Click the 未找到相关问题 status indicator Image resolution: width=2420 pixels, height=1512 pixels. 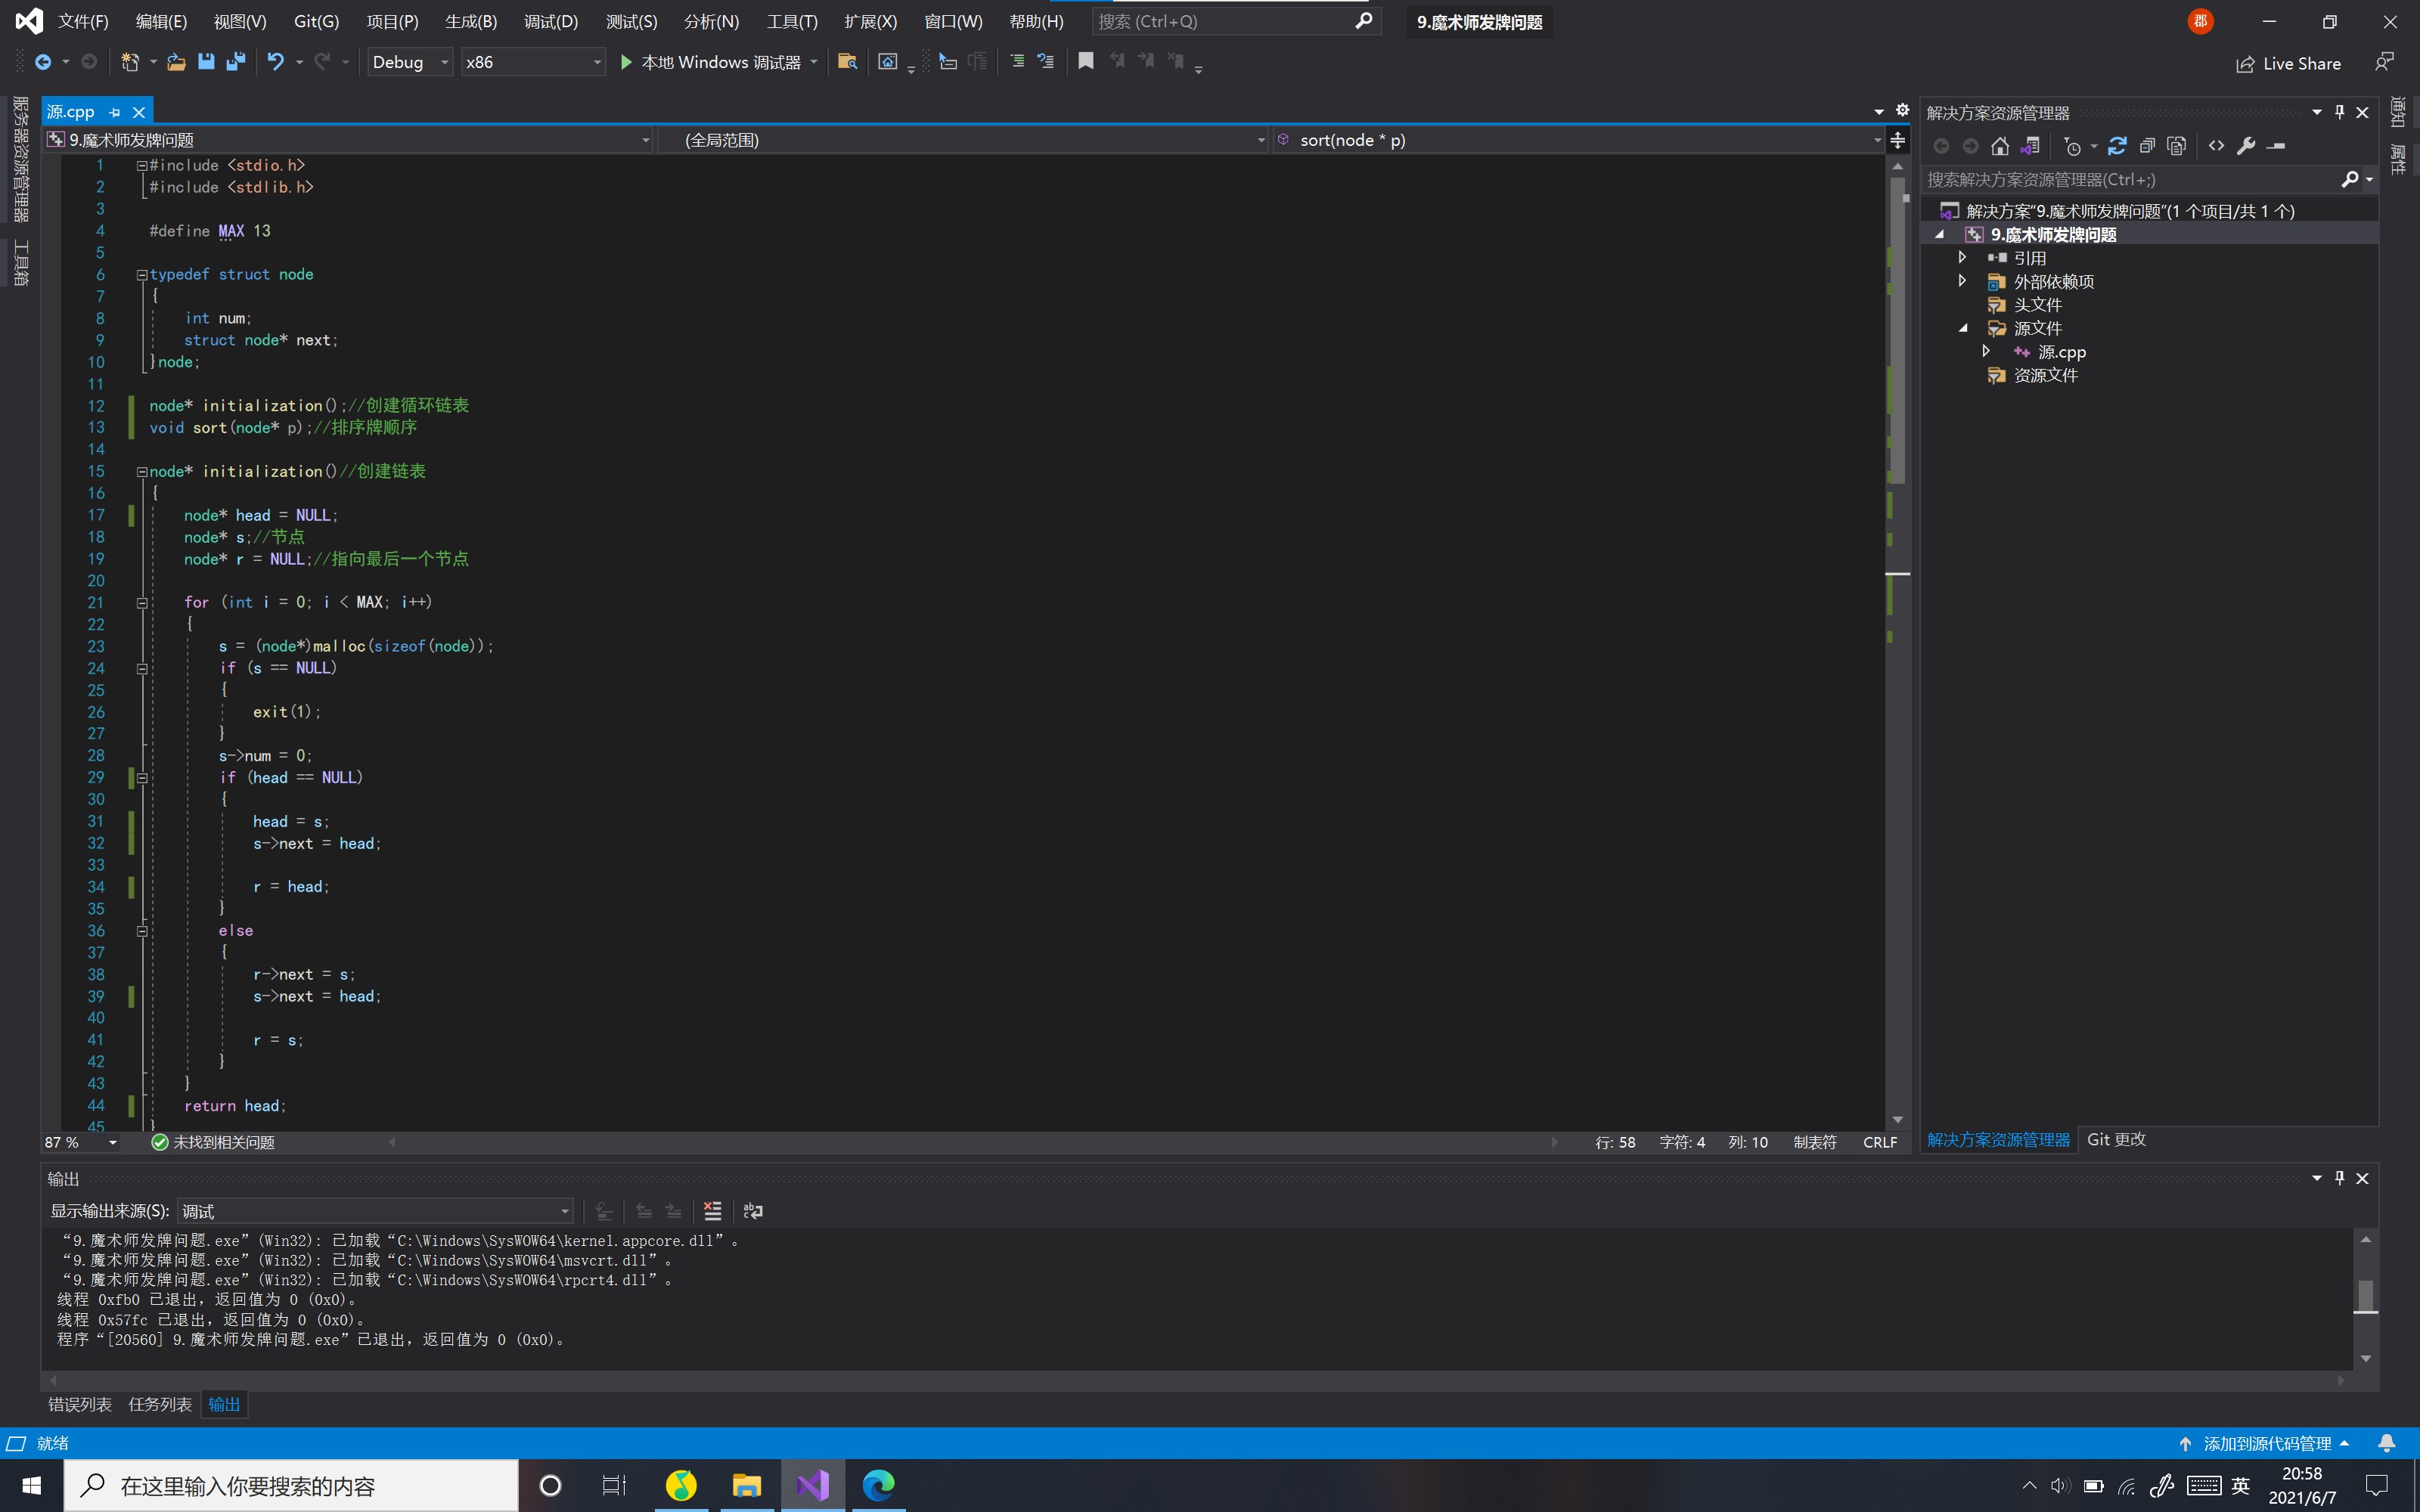click(x=213, y=1142)
